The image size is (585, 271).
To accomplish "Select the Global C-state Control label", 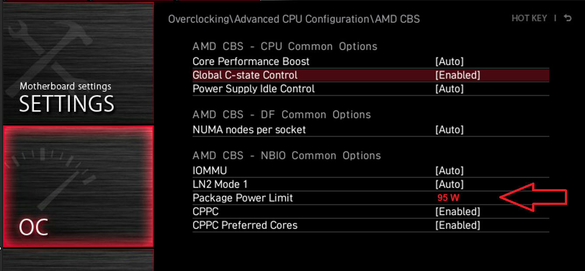I will click(x=245, y=75).
